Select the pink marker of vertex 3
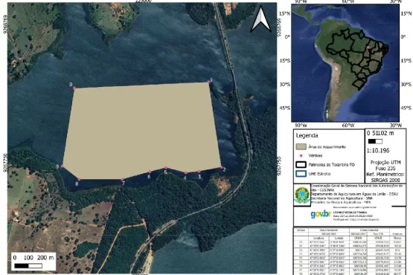The height and width of the screenshot is (275, 413). pos(199,172)
